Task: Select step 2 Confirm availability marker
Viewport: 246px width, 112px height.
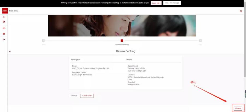Action: tap(122, 41)
